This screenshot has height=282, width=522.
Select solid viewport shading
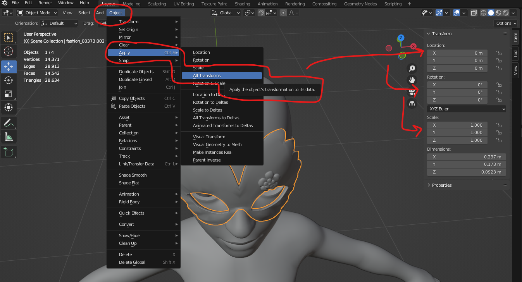click(491, 13)
